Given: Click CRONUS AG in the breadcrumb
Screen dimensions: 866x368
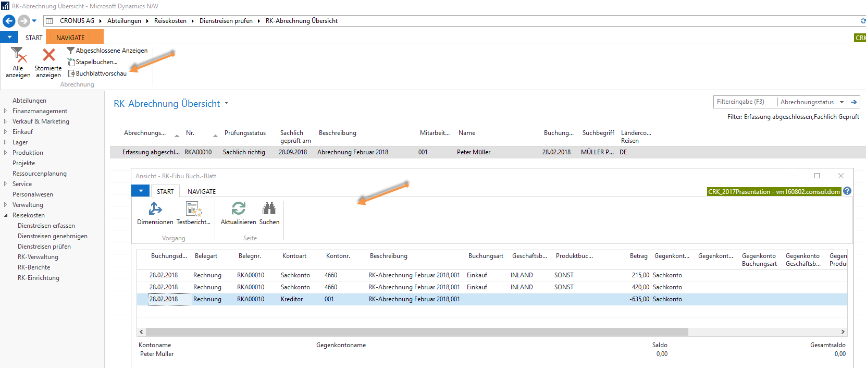Looking at the screenshot, I should (x=77, y=21).
